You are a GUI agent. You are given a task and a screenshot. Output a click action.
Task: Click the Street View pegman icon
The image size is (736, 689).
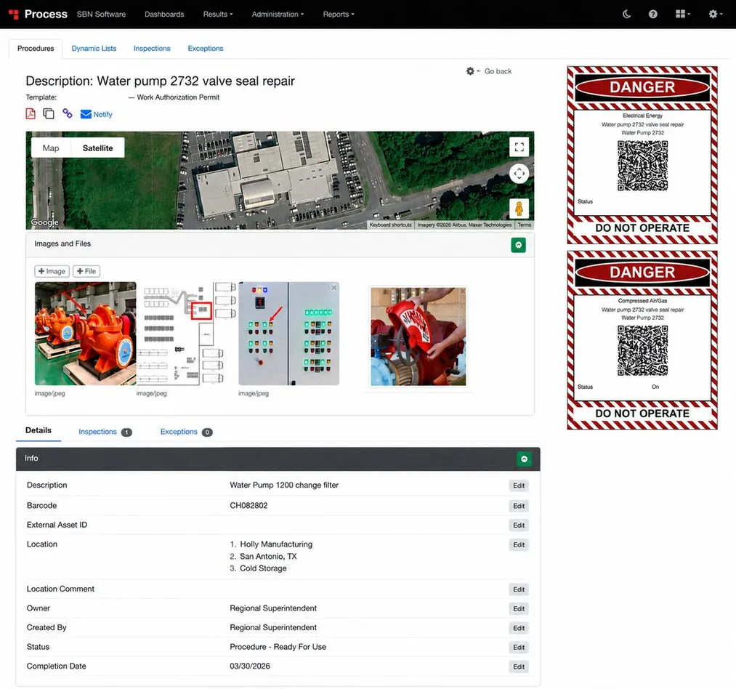[519, 209]
